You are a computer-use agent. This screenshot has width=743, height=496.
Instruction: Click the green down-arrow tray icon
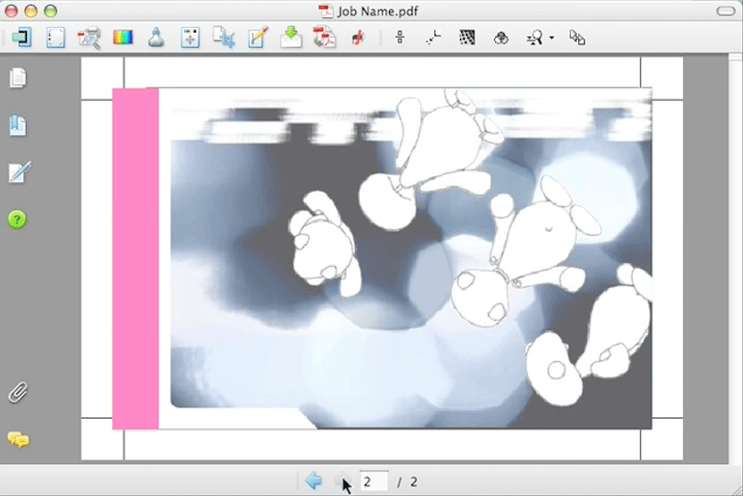point(291,38)
